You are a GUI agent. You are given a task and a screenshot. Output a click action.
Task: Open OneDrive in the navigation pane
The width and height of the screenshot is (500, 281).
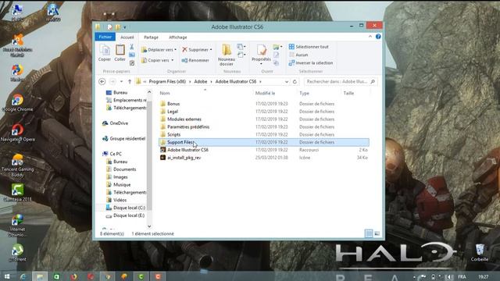(119, 123)
